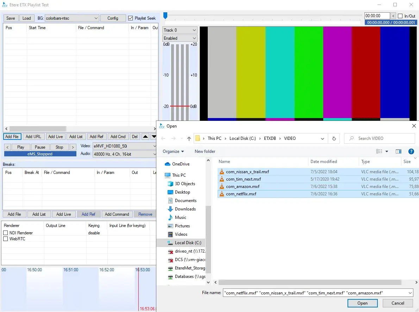The height and width of the screenshot is (312, 419).
Task: Select the 3D Objects folder icon
Action: (x=170, y=184)
